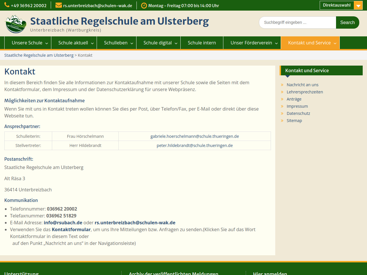Click the clock icon beside opening hours

point(144,5)
